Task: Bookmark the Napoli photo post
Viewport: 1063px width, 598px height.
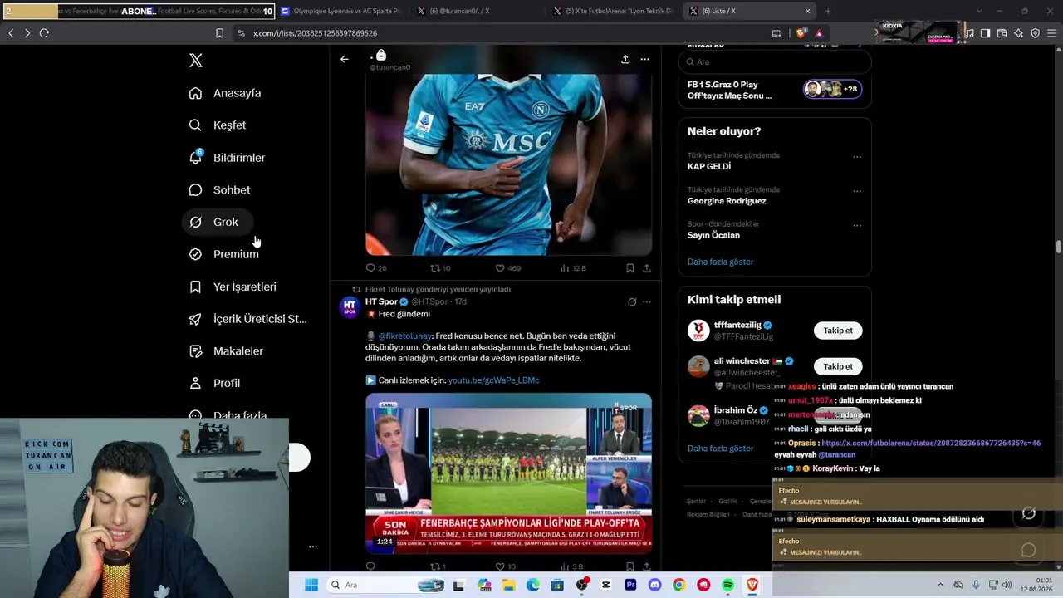Action: pyautogui.click(x=629, y=268)
